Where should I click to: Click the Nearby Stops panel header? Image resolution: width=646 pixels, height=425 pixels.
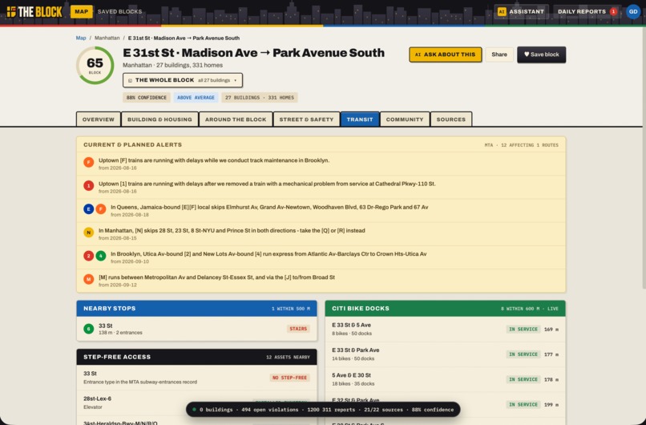coord(196,309)
